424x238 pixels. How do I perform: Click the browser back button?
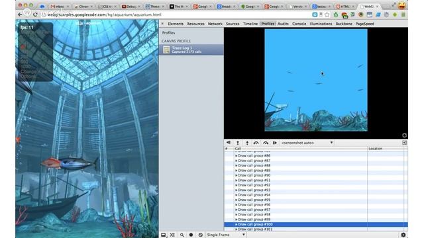20,15
